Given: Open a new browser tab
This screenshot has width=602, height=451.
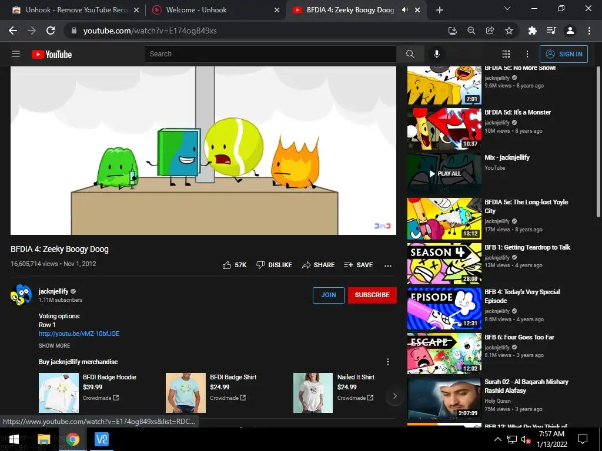Looking at the screenshot, I should 440,10.
